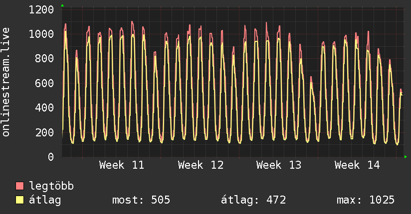Image resolution: width=411 pixels, height=214 pixels.
Task: Jump to the Week 11 axis label
Action: 122,165
